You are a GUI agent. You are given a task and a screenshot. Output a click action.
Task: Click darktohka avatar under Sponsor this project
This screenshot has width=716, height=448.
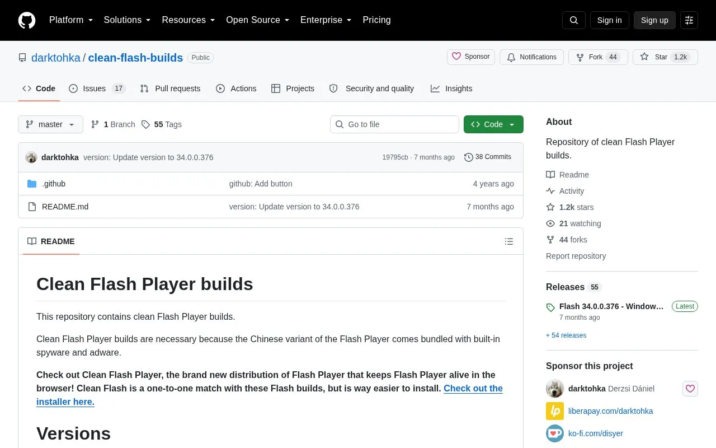[x=555, y=389]
